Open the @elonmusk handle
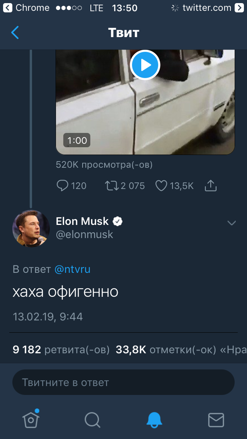This screenshot has height=439, width=247. (85, 235)
